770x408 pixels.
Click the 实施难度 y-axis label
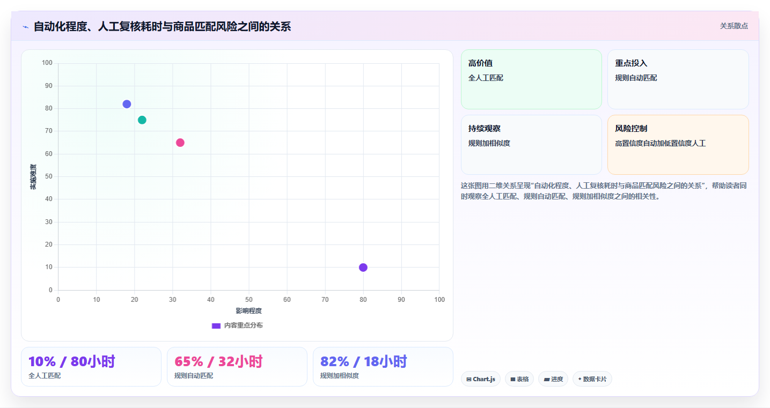pos(33,177)
